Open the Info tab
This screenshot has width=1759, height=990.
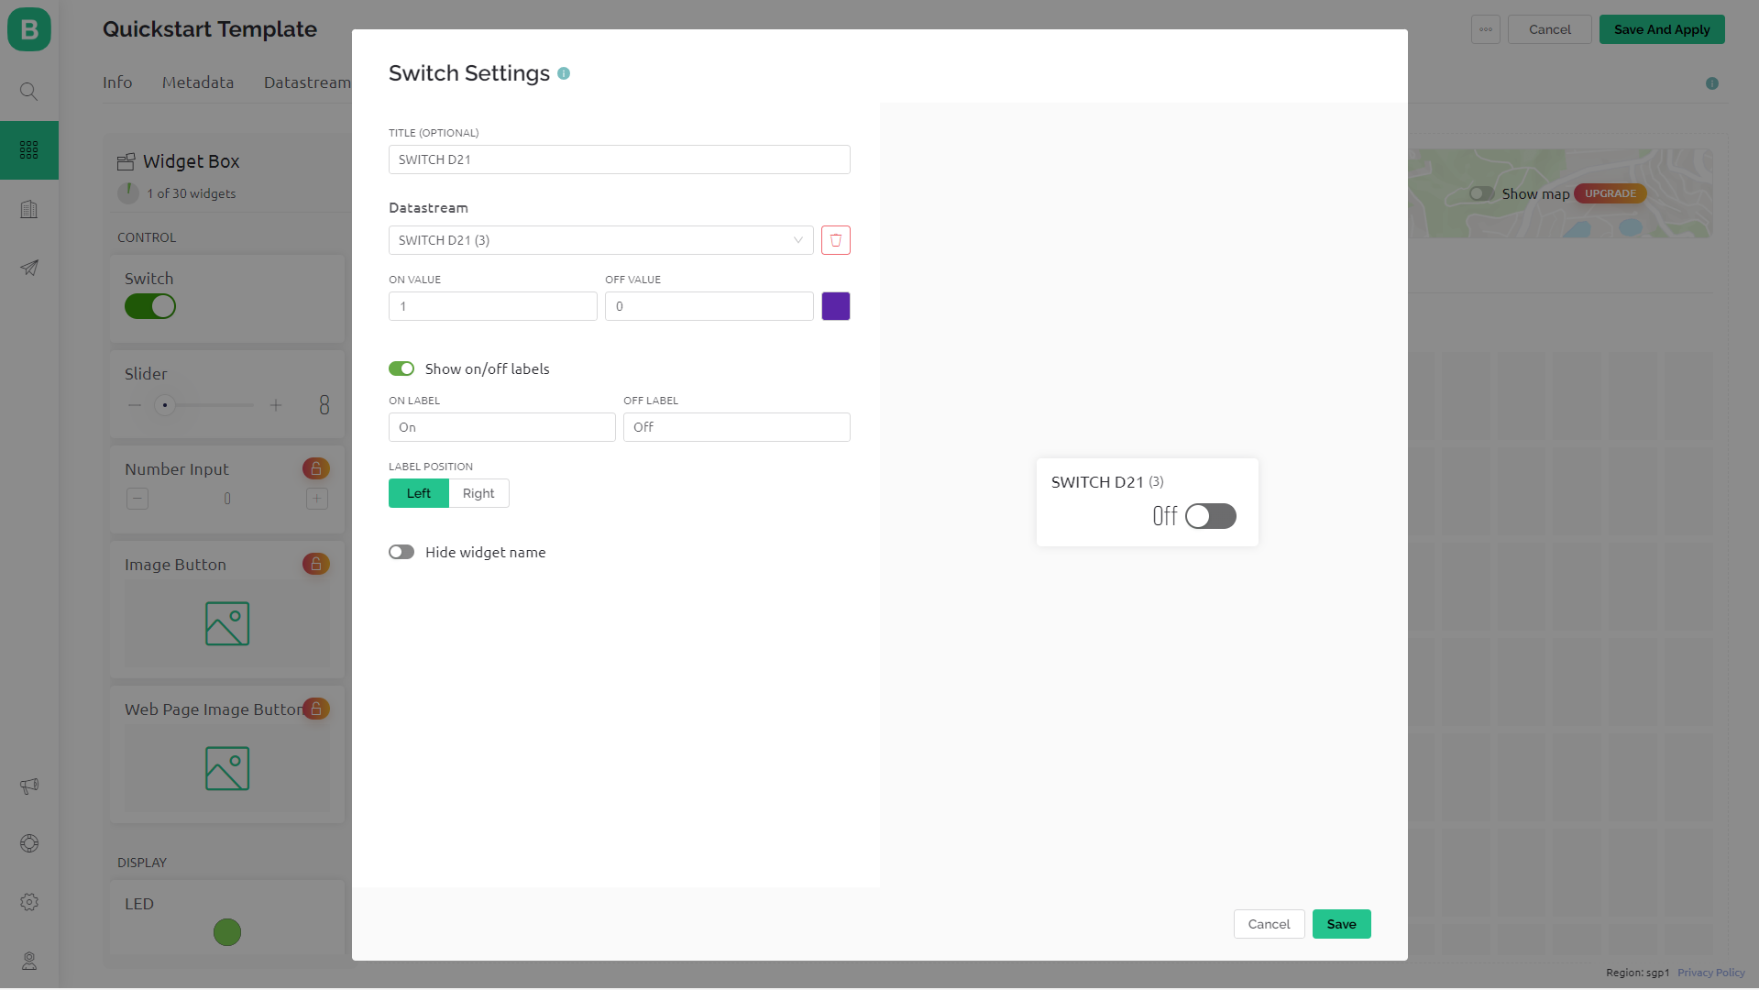pyautogui.click(x=117, y=82)
